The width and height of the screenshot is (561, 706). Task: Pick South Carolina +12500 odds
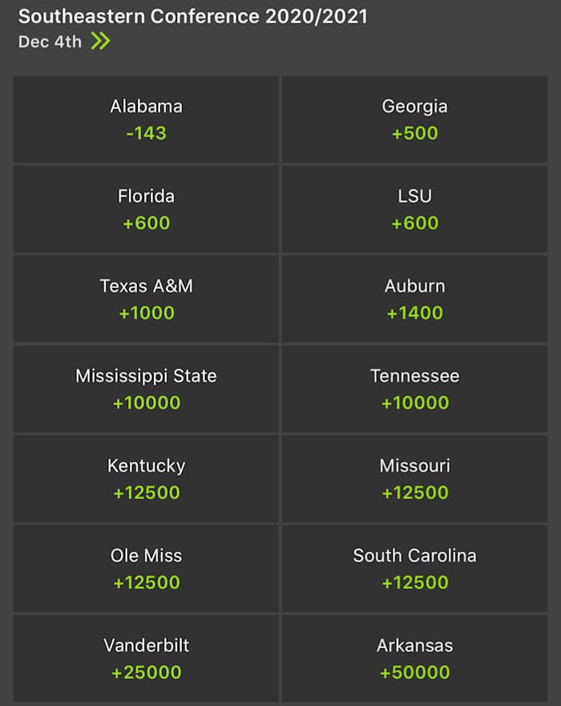pos(414,568)
